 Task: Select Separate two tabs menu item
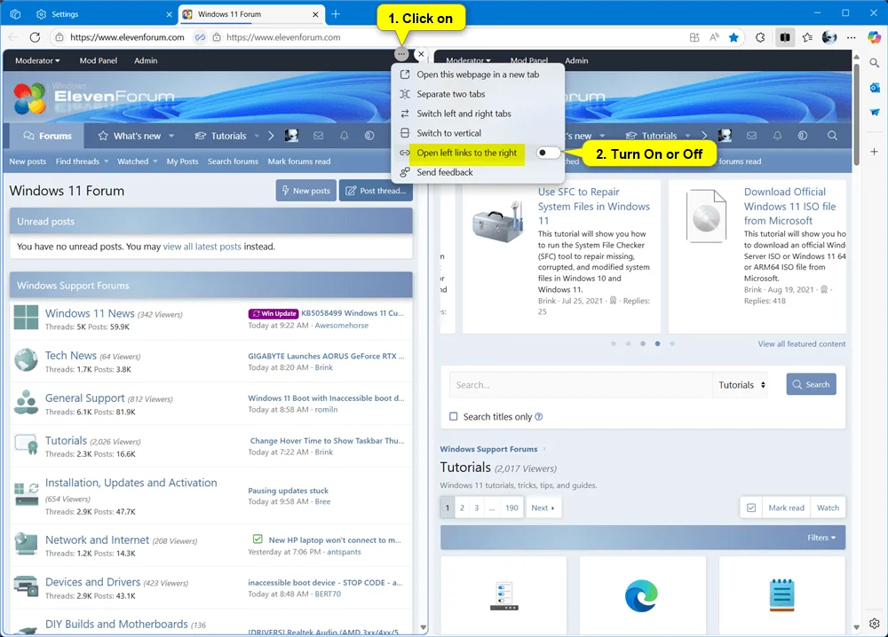pos(478,94)
